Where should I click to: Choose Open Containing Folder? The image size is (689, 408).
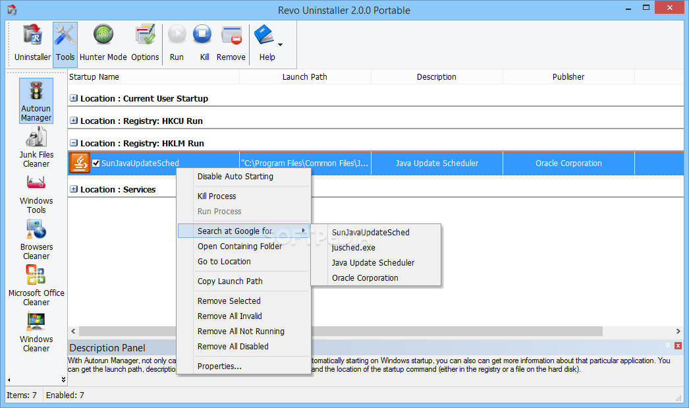(244, 247)
